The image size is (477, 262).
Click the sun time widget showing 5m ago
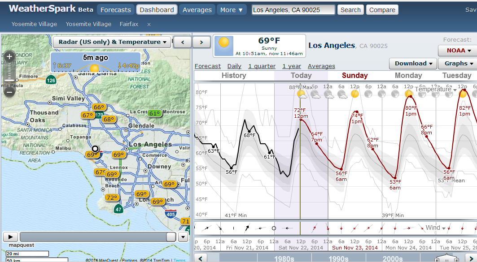tap(96, 62)
